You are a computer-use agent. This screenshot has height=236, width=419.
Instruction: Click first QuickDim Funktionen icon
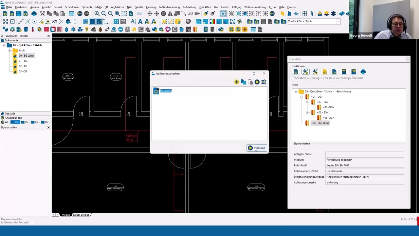296,72
